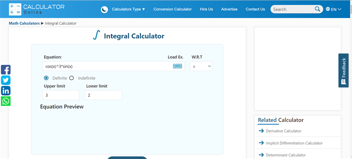This screenshot has width=352, height=159.
Task: Share on Twitter
Action: tap(6, 80)
